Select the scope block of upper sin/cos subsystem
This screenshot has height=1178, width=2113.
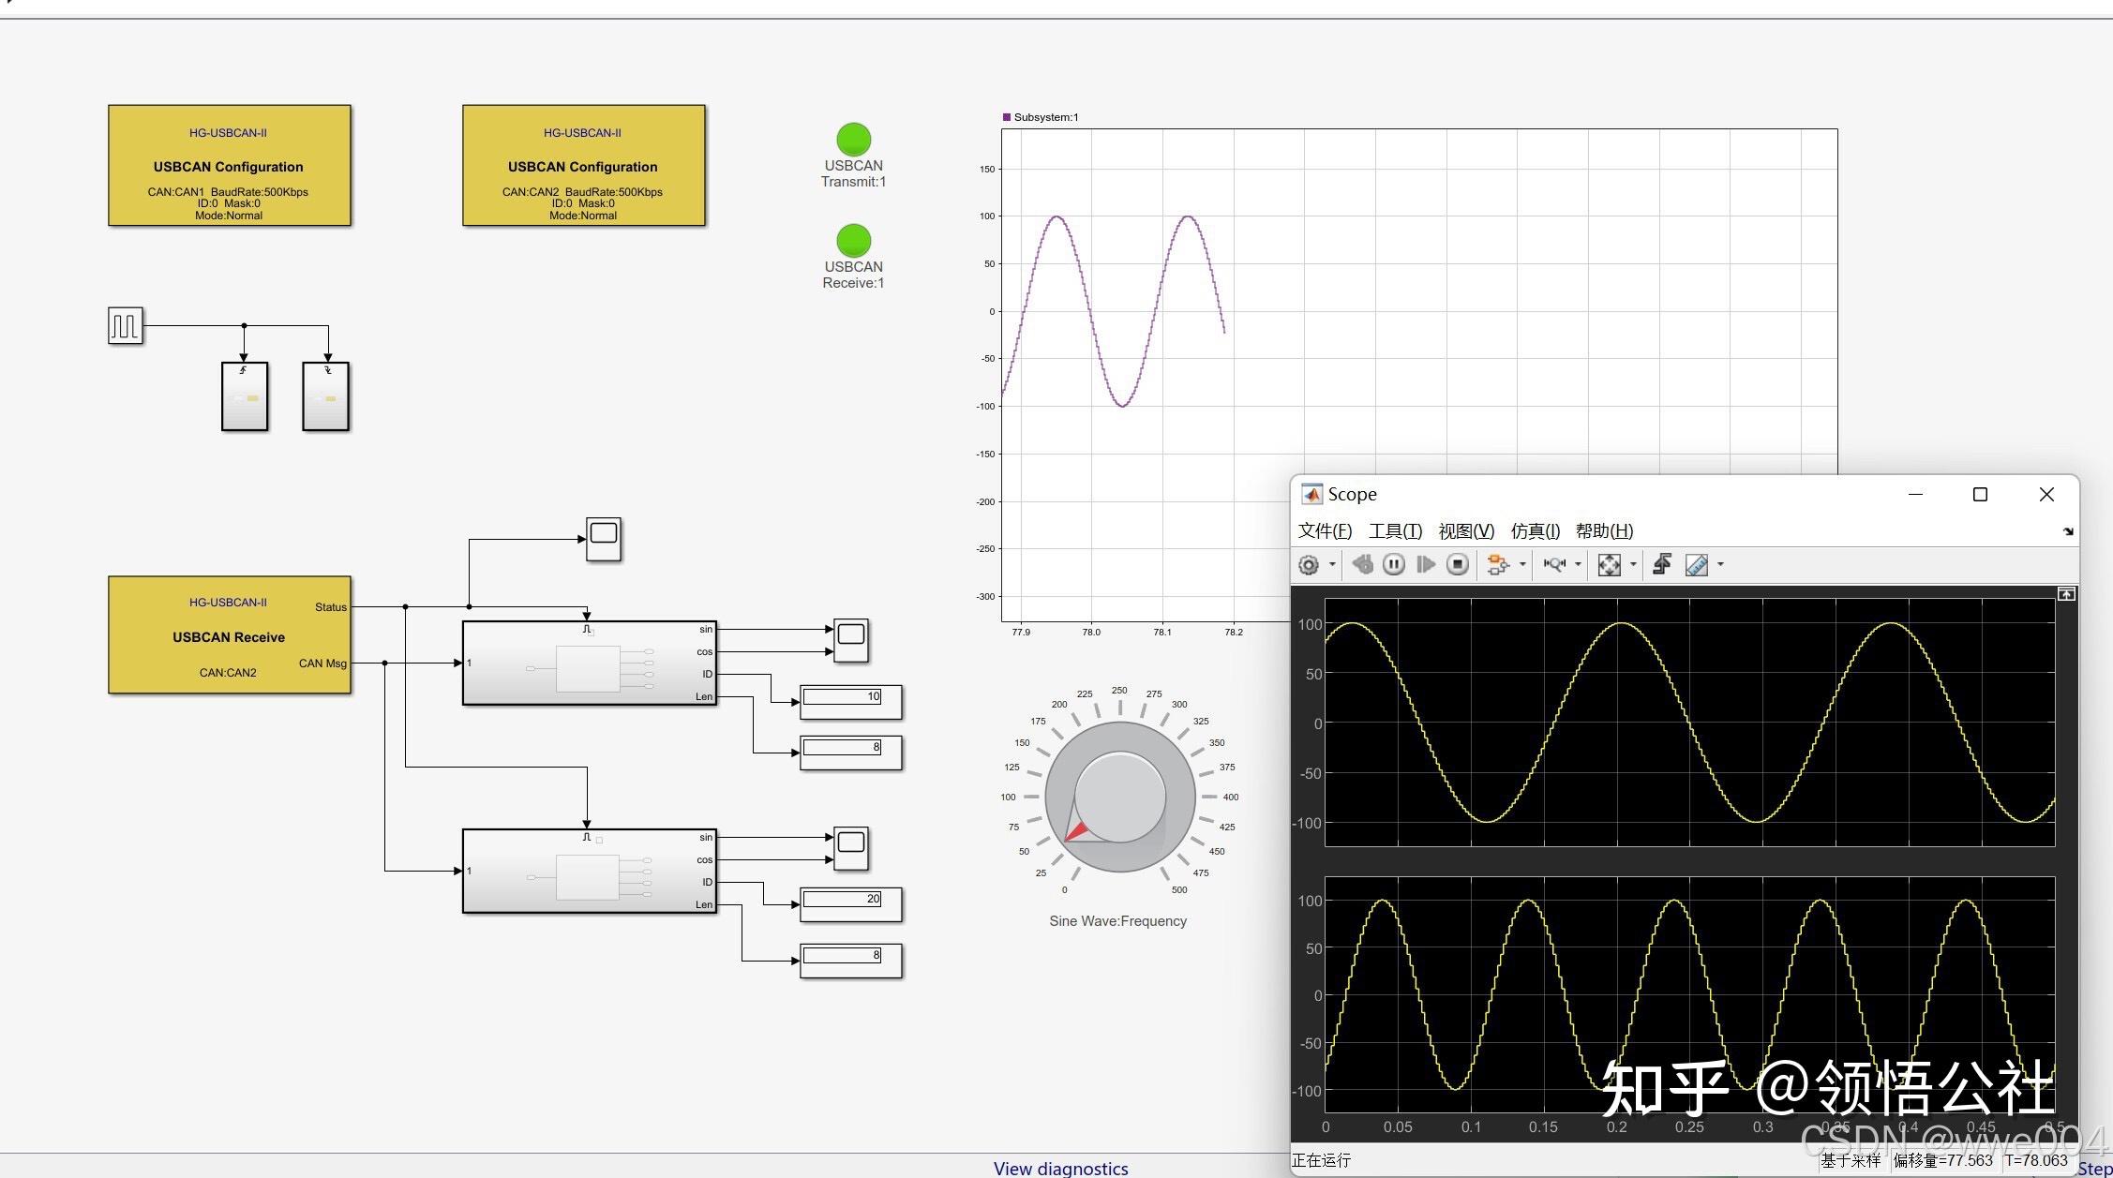click(x=851, y=640)
